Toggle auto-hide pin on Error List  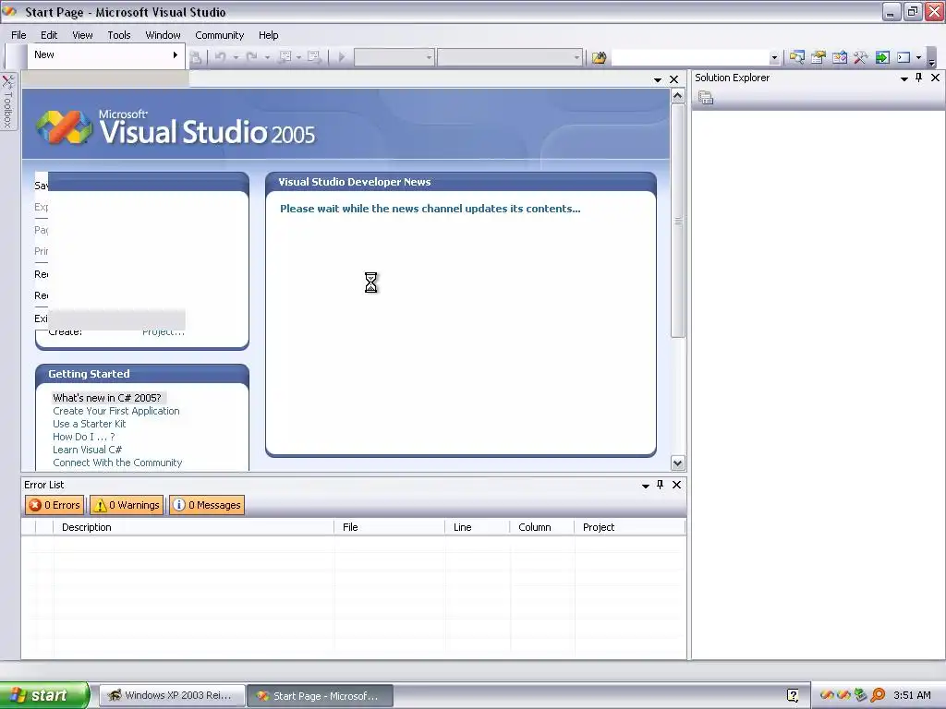tap(660, 485)
